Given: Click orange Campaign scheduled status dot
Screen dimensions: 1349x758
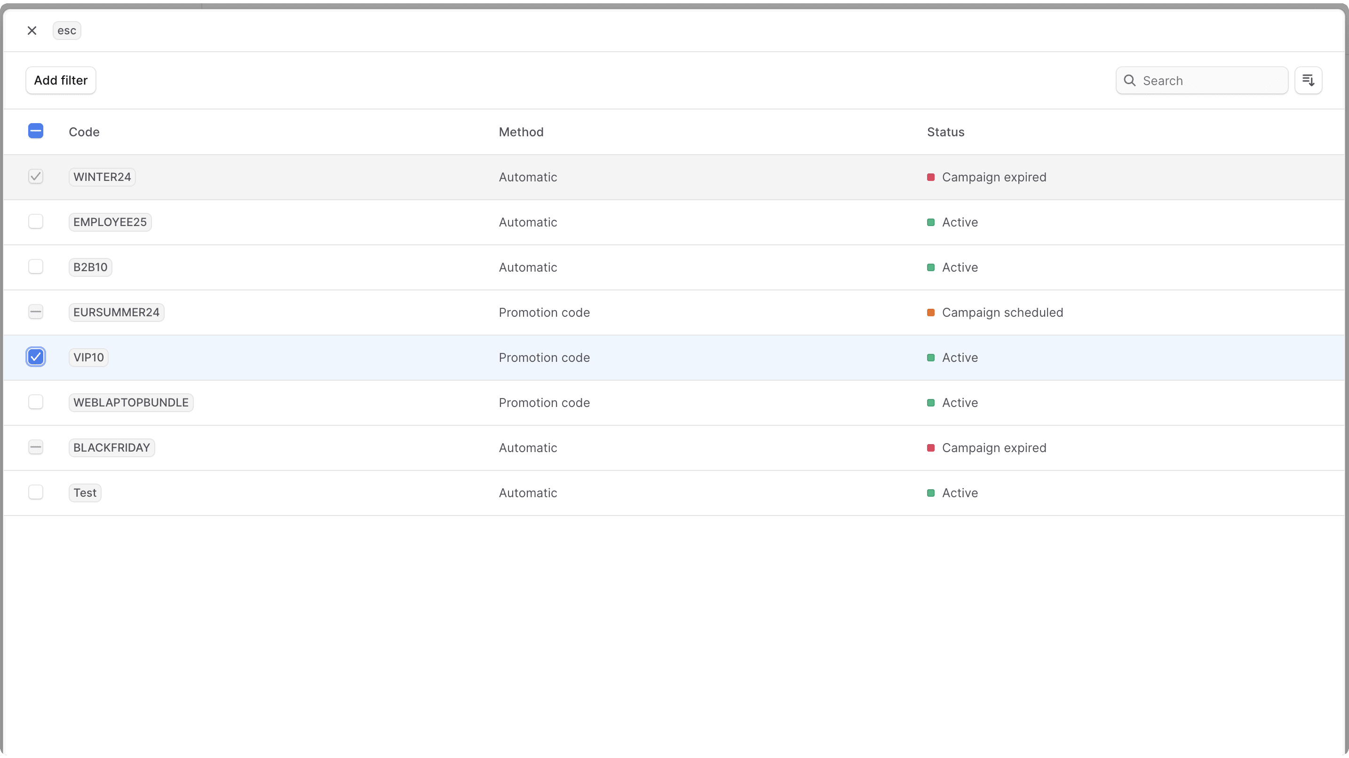Looking at the screenshot, I should point(930,313).
